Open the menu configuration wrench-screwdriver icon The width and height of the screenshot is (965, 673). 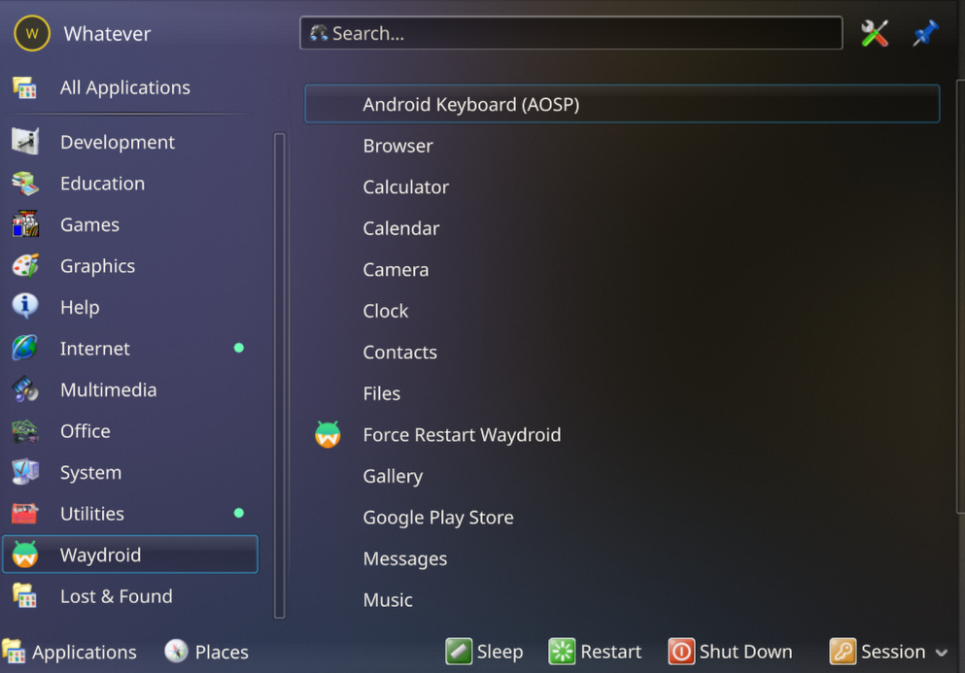click(874, 33)
